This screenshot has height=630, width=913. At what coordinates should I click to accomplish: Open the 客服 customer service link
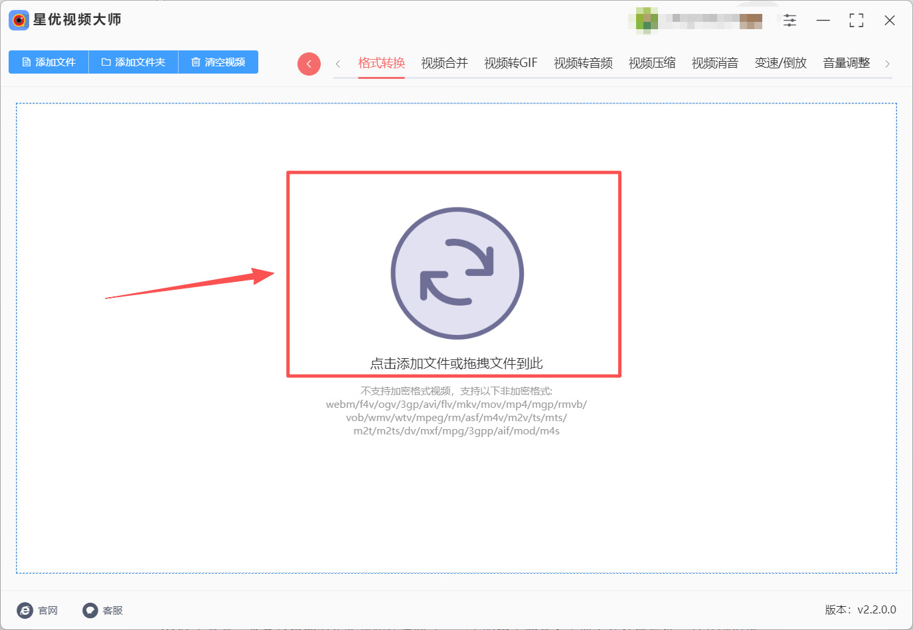[103, 610]
